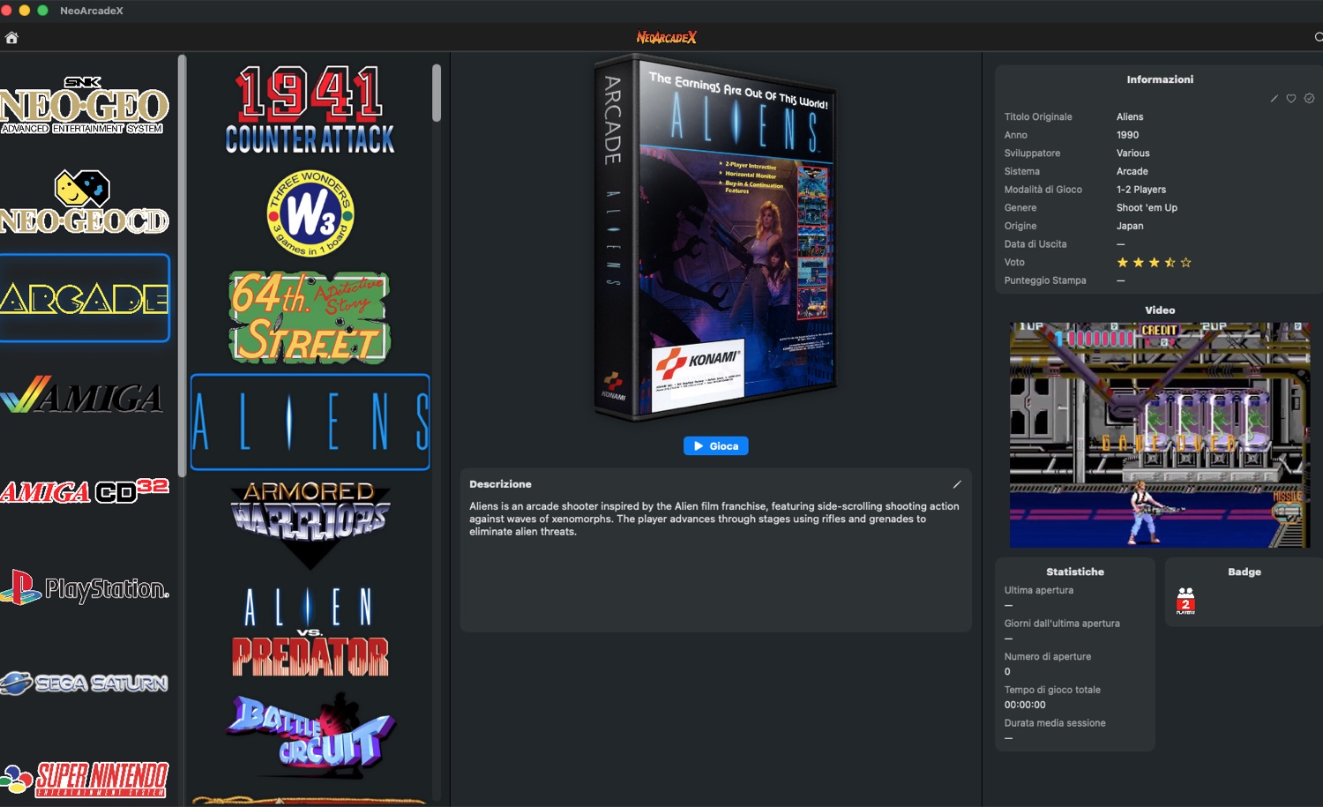This screenshot has width=1323, height=807.
Task: Select the Arcade system
Action: tap(85, 298)
